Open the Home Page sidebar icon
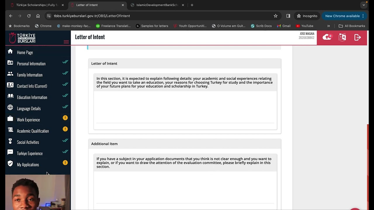The height and width of the screenshot is (210, 374). [10, 52]
